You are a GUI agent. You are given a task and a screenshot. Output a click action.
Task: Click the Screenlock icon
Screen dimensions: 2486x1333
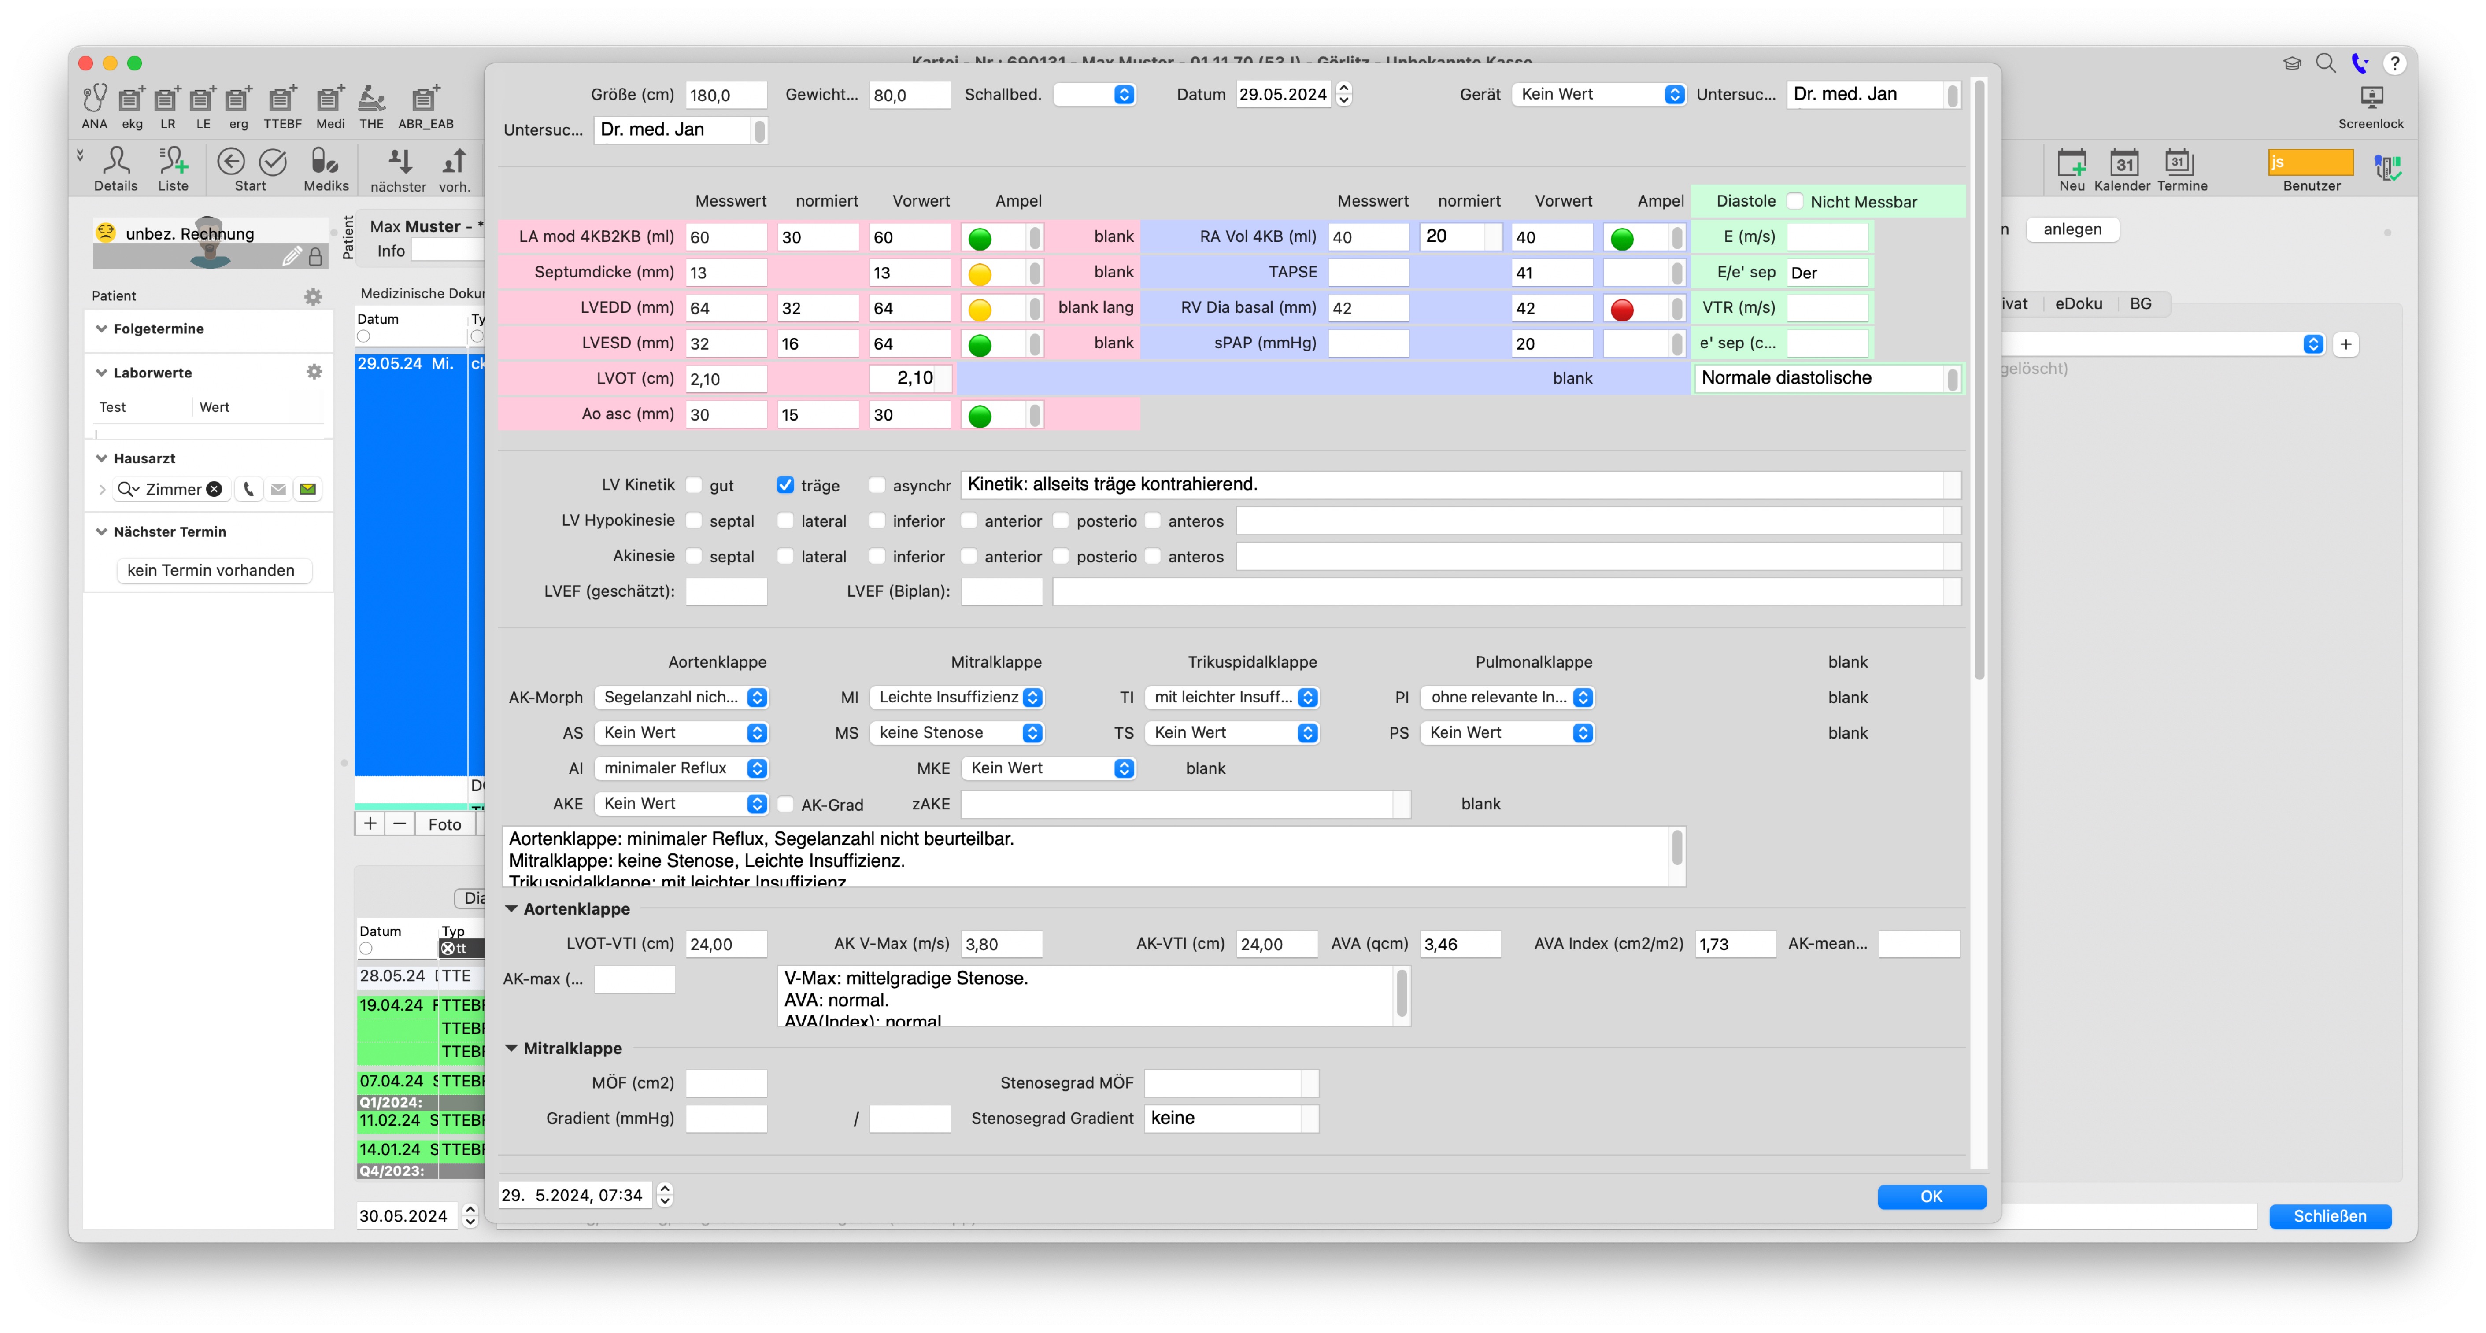coord(2370,98)
